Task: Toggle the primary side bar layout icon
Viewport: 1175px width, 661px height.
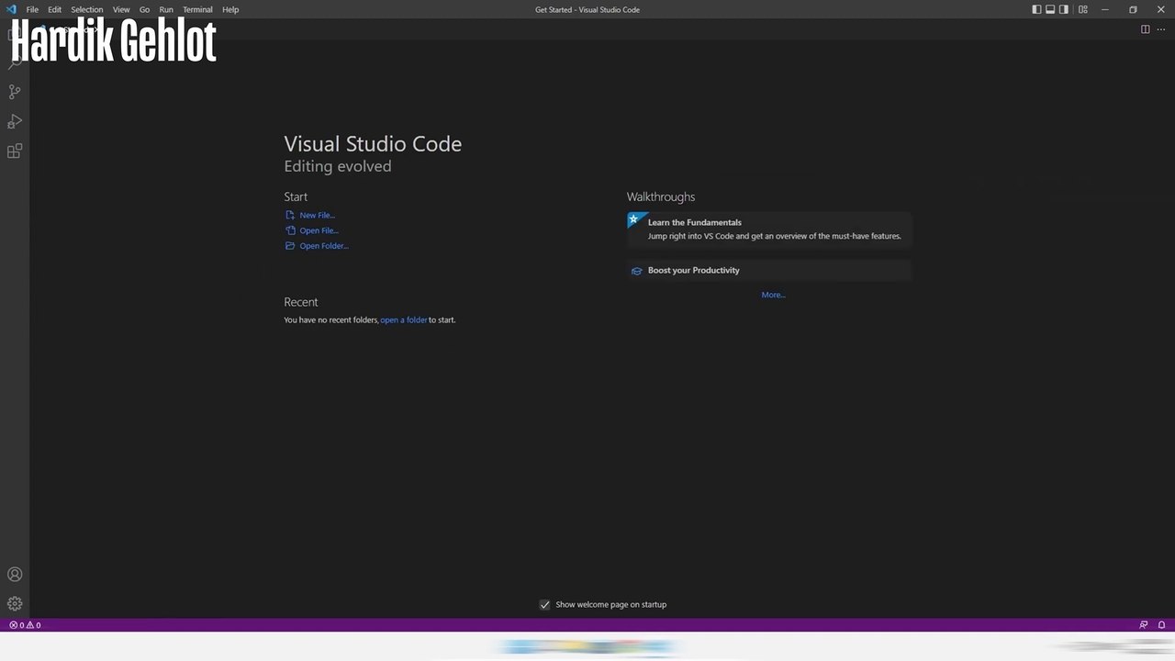Action: 1036,9
